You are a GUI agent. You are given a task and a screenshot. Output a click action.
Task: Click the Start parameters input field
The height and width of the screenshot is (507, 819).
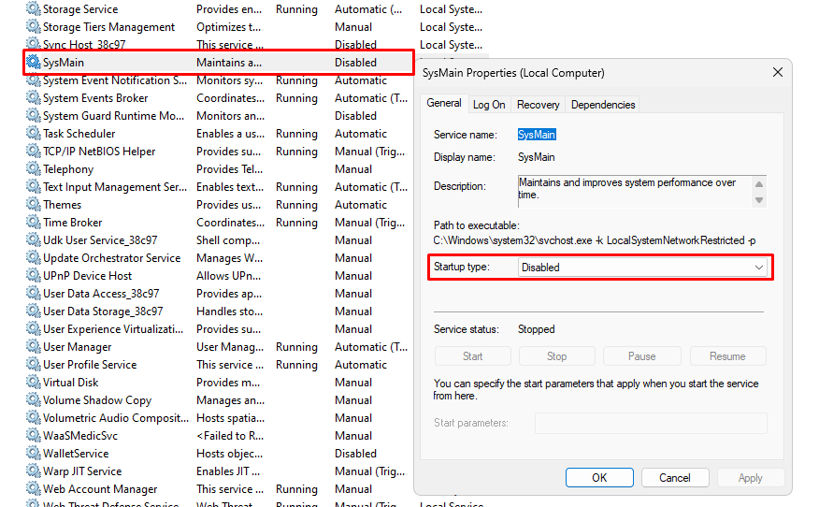click(651, 423)
